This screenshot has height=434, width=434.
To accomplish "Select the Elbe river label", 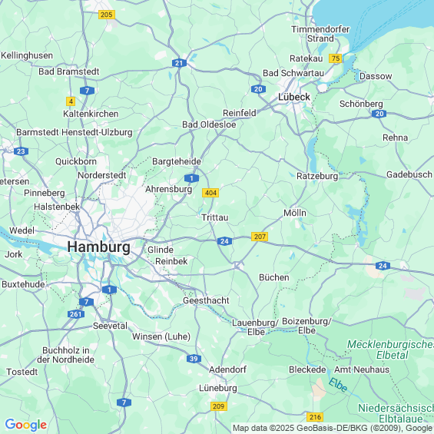I will point(338,385).
